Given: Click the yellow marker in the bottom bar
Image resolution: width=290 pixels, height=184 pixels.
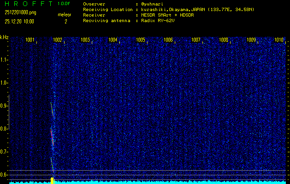Looking at the screenshot, I should click(x=53, y=180).
